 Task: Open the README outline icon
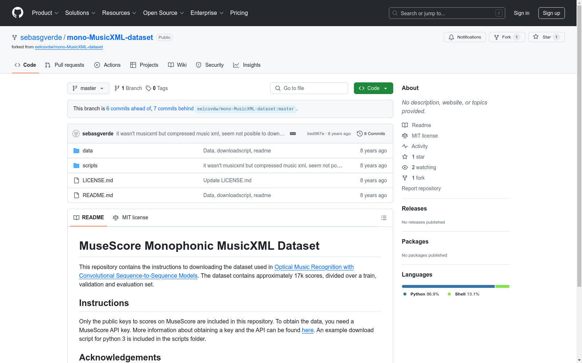pyautogui.click(x=384, y=218)
